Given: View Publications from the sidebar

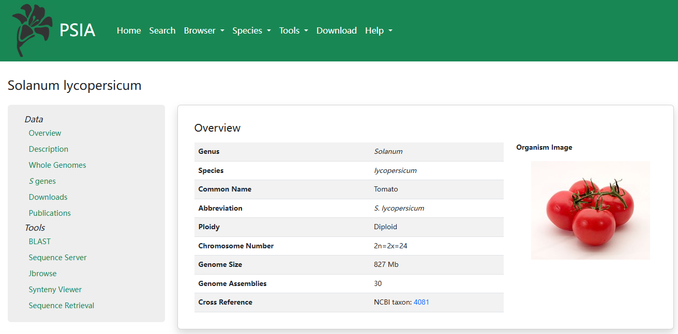Looking at the screenshot, I should click(50, 213).
